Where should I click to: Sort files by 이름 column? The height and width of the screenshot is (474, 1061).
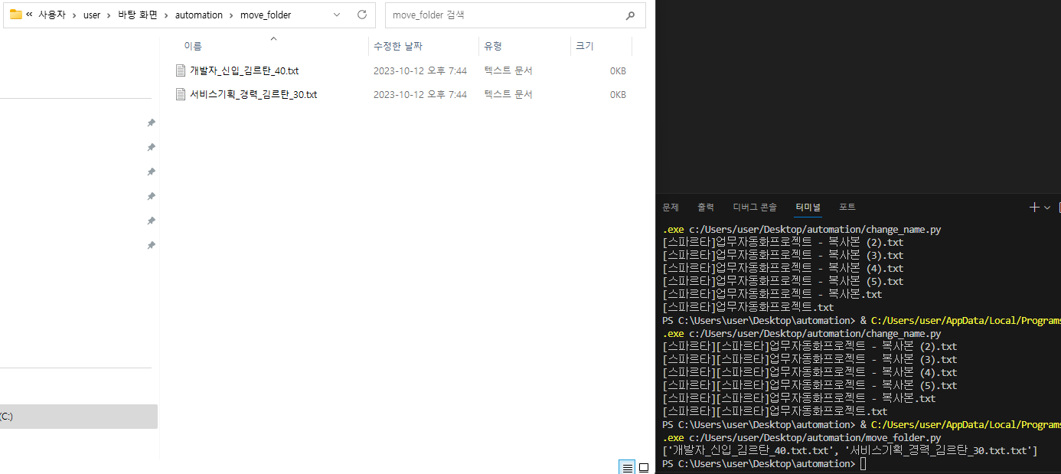click(x=193, y=46)
